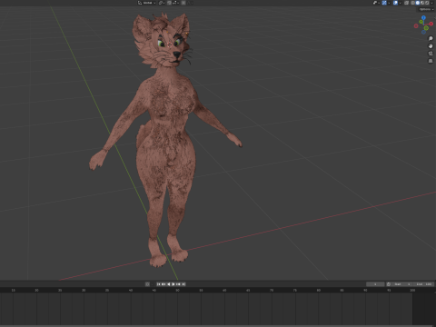Click frame 100 on the timeline ruler
The image size is (436, 327).
click(412, 290)
